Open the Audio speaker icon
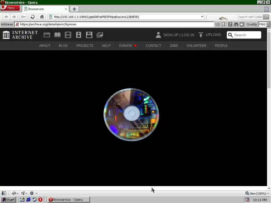The width and height of the screenshot is (271, 203). pyautogui.click(x=78, y=35)
